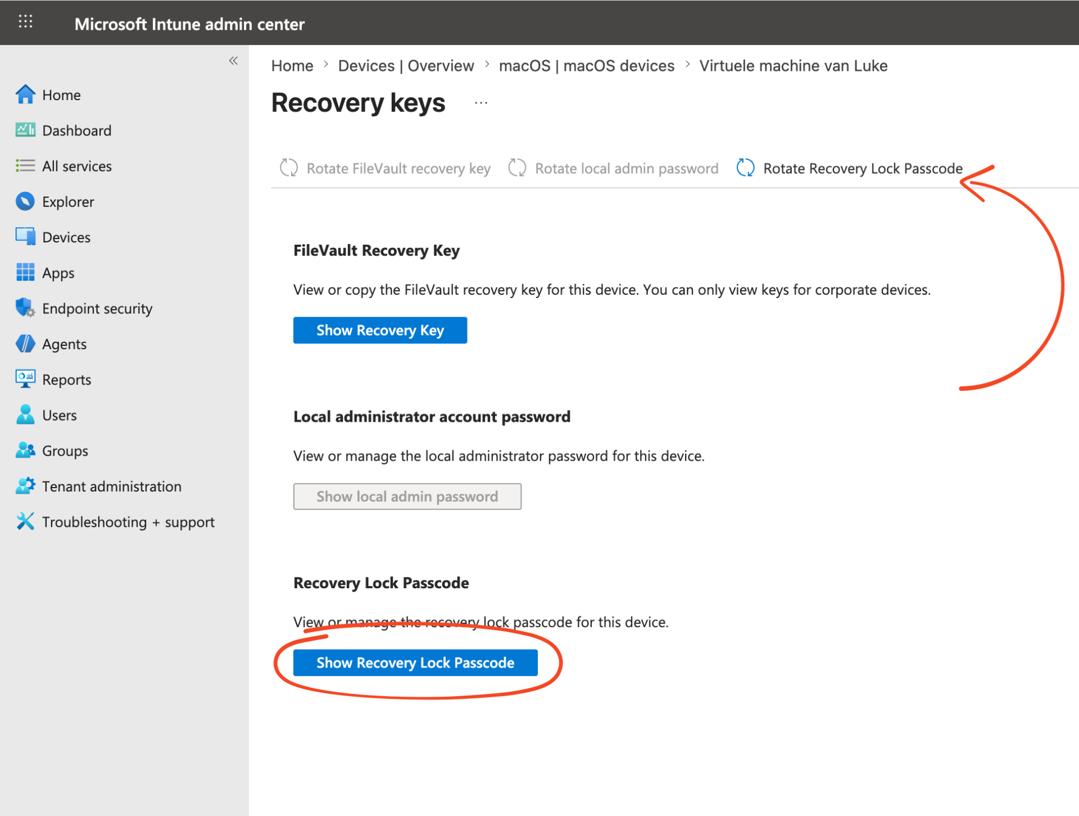1079x816 pixels.
Task: Click Show local admin password button
Action: pyautogui.click(x=407, y=497)
